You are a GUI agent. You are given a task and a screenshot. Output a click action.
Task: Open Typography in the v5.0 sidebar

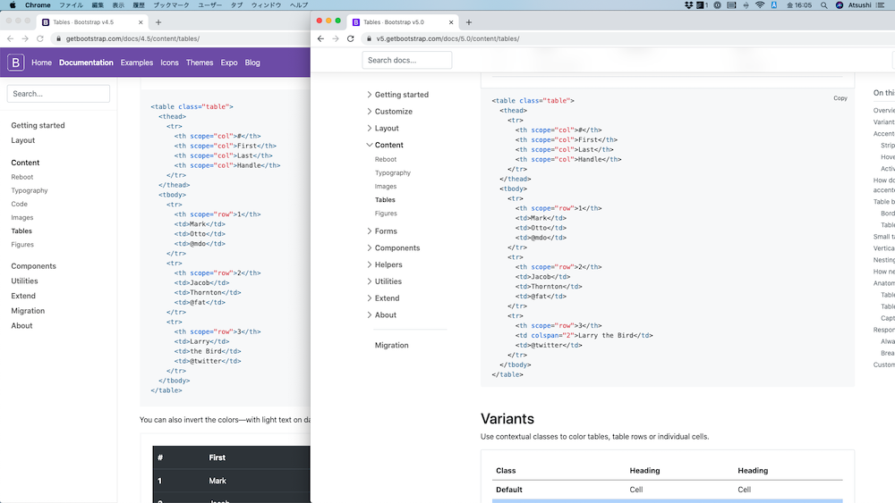click(x=393, y=172)
